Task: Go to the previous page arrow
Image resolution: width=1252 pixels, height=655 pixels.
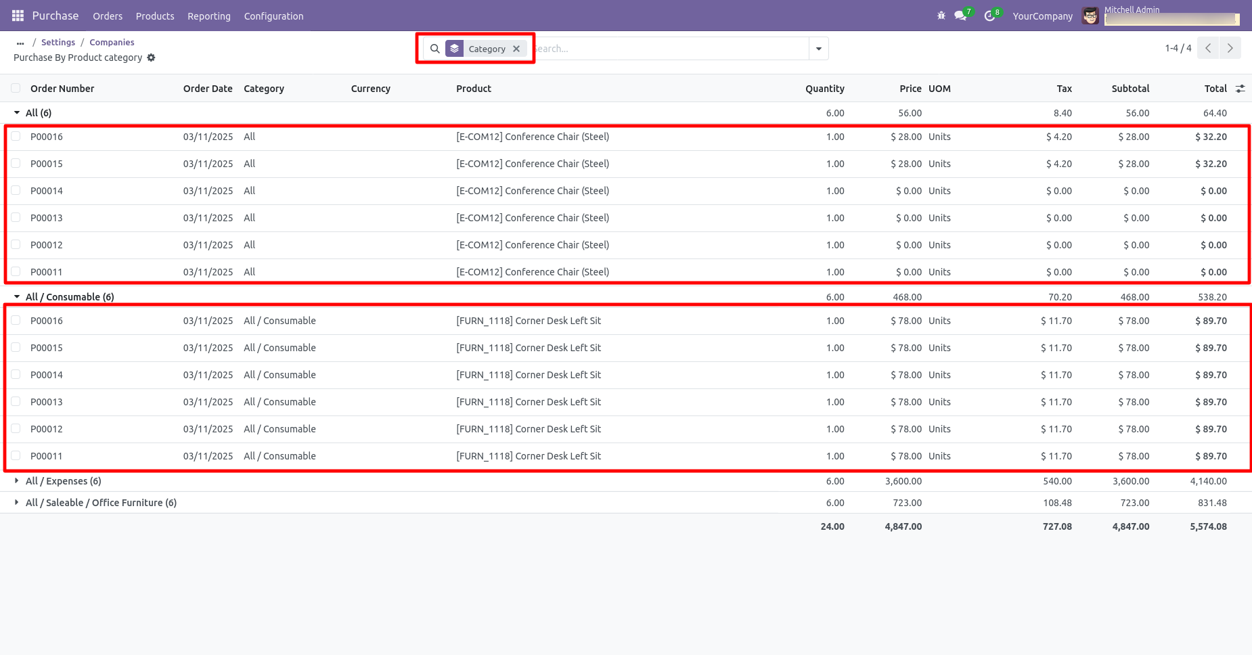Action: click(x=1208, y=48)
